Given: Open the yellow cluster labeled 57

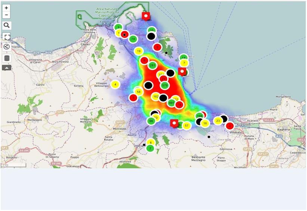Looking at the screenshot, I should coord(187,126).
